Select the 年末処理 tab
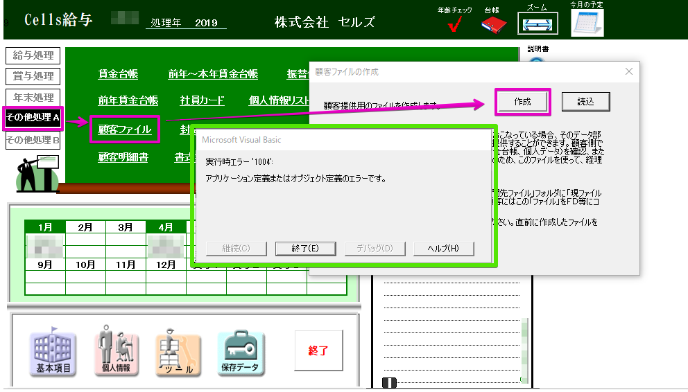The image size is (688, 392). [33, 98]
